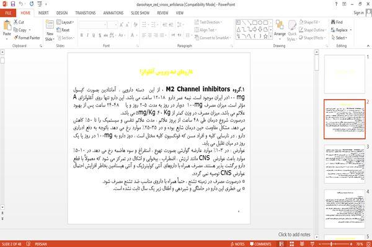
Task: Click the Copy command
Action: click(x=20, y=30)
